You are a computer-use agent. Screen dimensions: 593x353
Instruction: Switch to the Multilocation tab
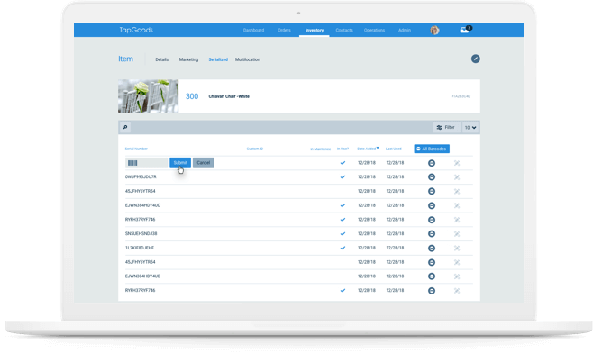click(x=248, y=59)
